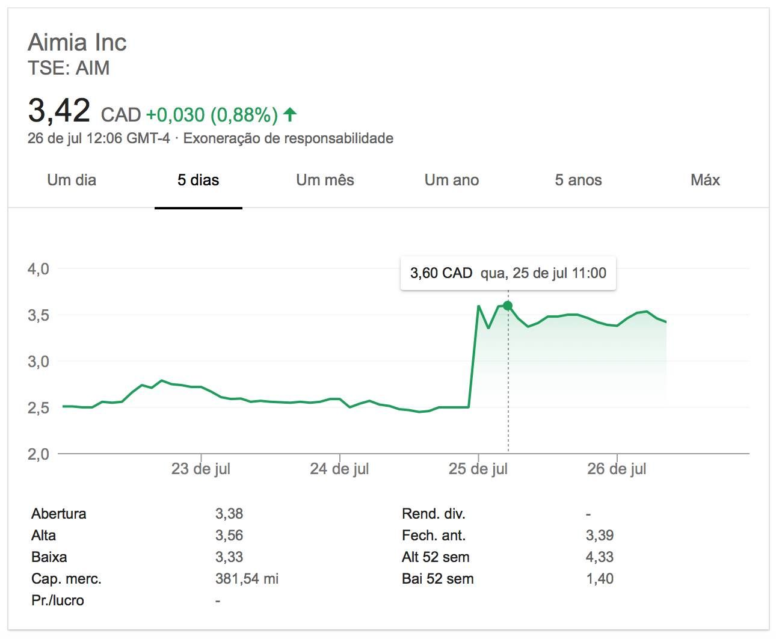The image size is (776, 639).
Task: Click the 4,0 y-axis label
Action: click(38, 269)
